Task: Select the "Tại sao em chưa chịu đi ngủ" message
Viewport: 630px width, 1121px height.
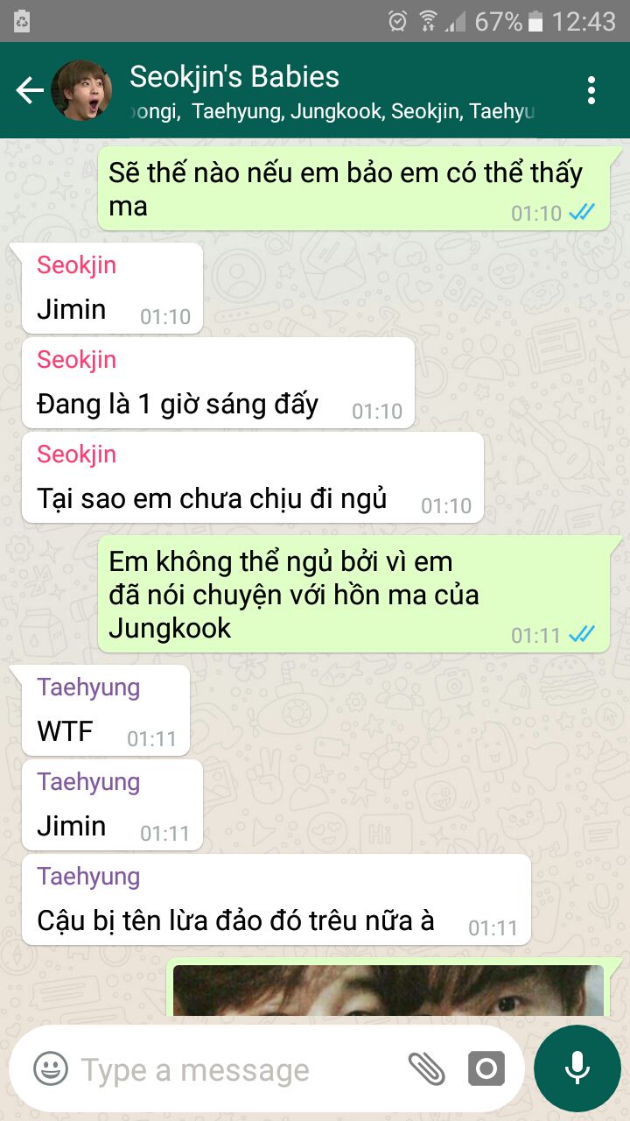Action: [253, 477]
